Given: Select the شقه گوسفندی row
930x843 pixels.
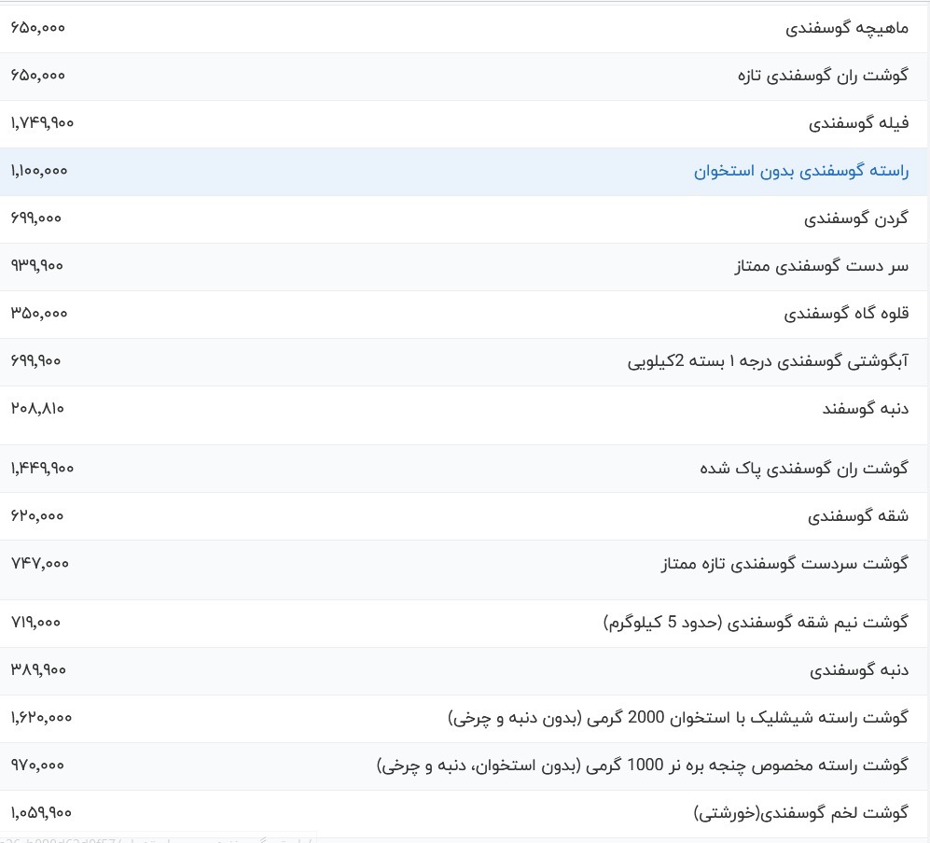Looking at the screenshot, I should (466, 515).
